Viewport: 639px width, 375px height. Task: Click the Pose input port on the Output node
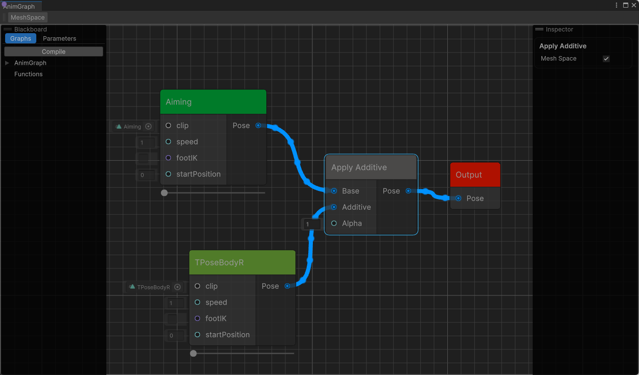(x=459, y=198)
